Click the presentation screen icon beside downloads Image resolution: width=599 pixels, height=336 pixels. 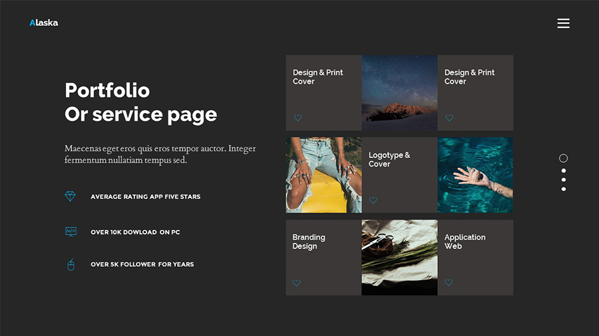[x=71, y=232]
